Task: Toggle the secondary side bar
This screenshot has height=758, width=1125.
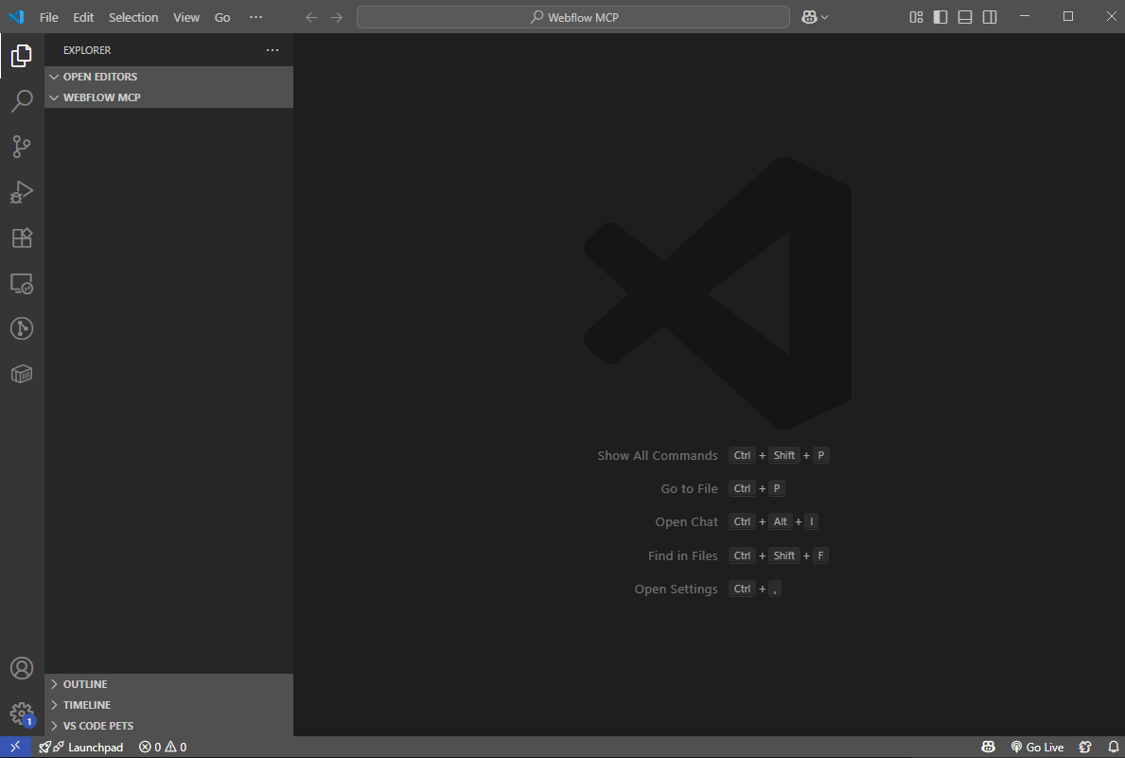Action: 990,17
